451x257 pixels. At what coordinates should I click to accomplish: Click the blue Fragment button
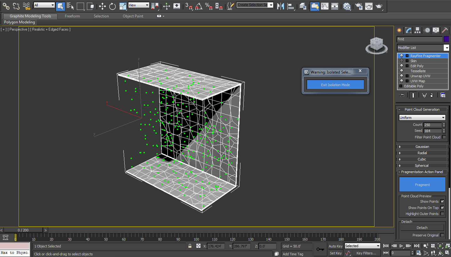[x=422, y=185]
